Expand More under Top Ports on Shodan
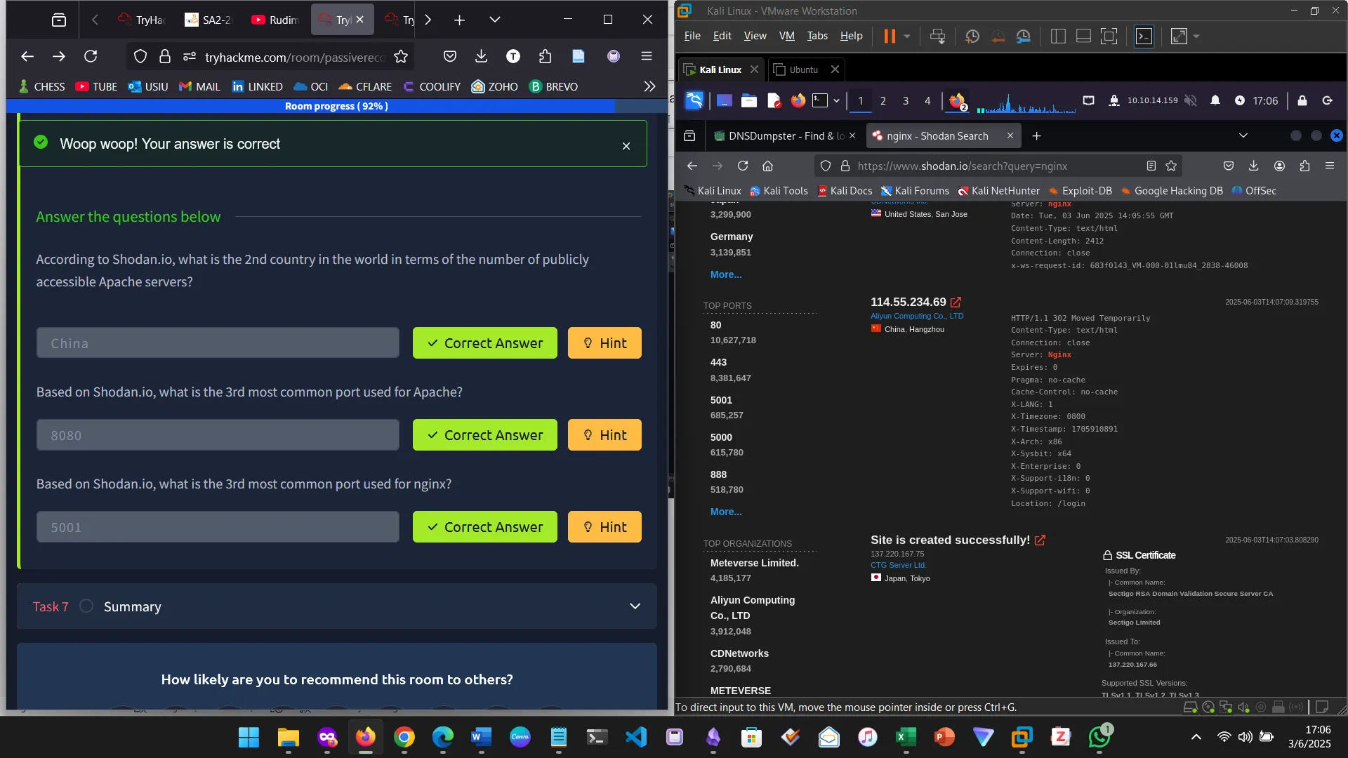 tap(725, 512)
